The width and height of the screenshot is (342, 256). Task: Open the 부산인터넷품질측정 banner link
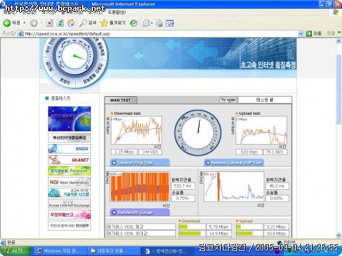pyautogui.click(x=69, y=138)
